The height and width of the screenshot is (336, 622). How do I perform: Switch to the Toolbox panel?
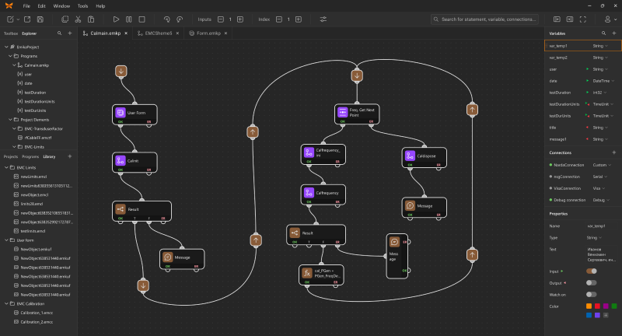(10, 33)
